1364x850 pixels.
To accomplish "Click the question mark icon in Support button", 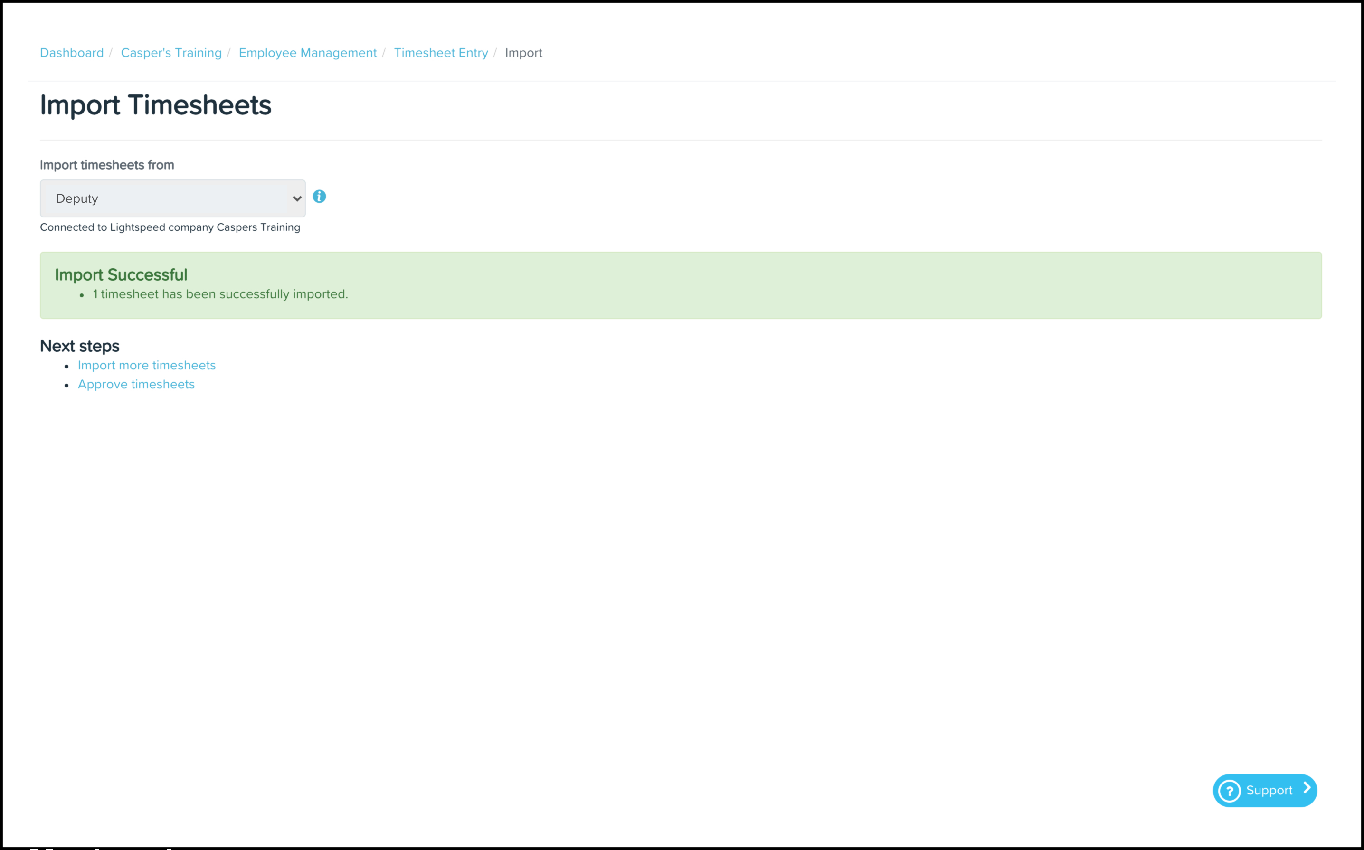I will coord(1229,791).
